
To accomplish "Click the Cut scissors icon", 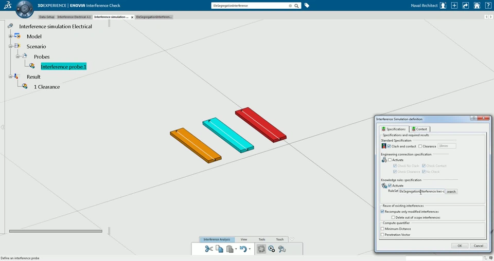I will (x=208, y=249).
